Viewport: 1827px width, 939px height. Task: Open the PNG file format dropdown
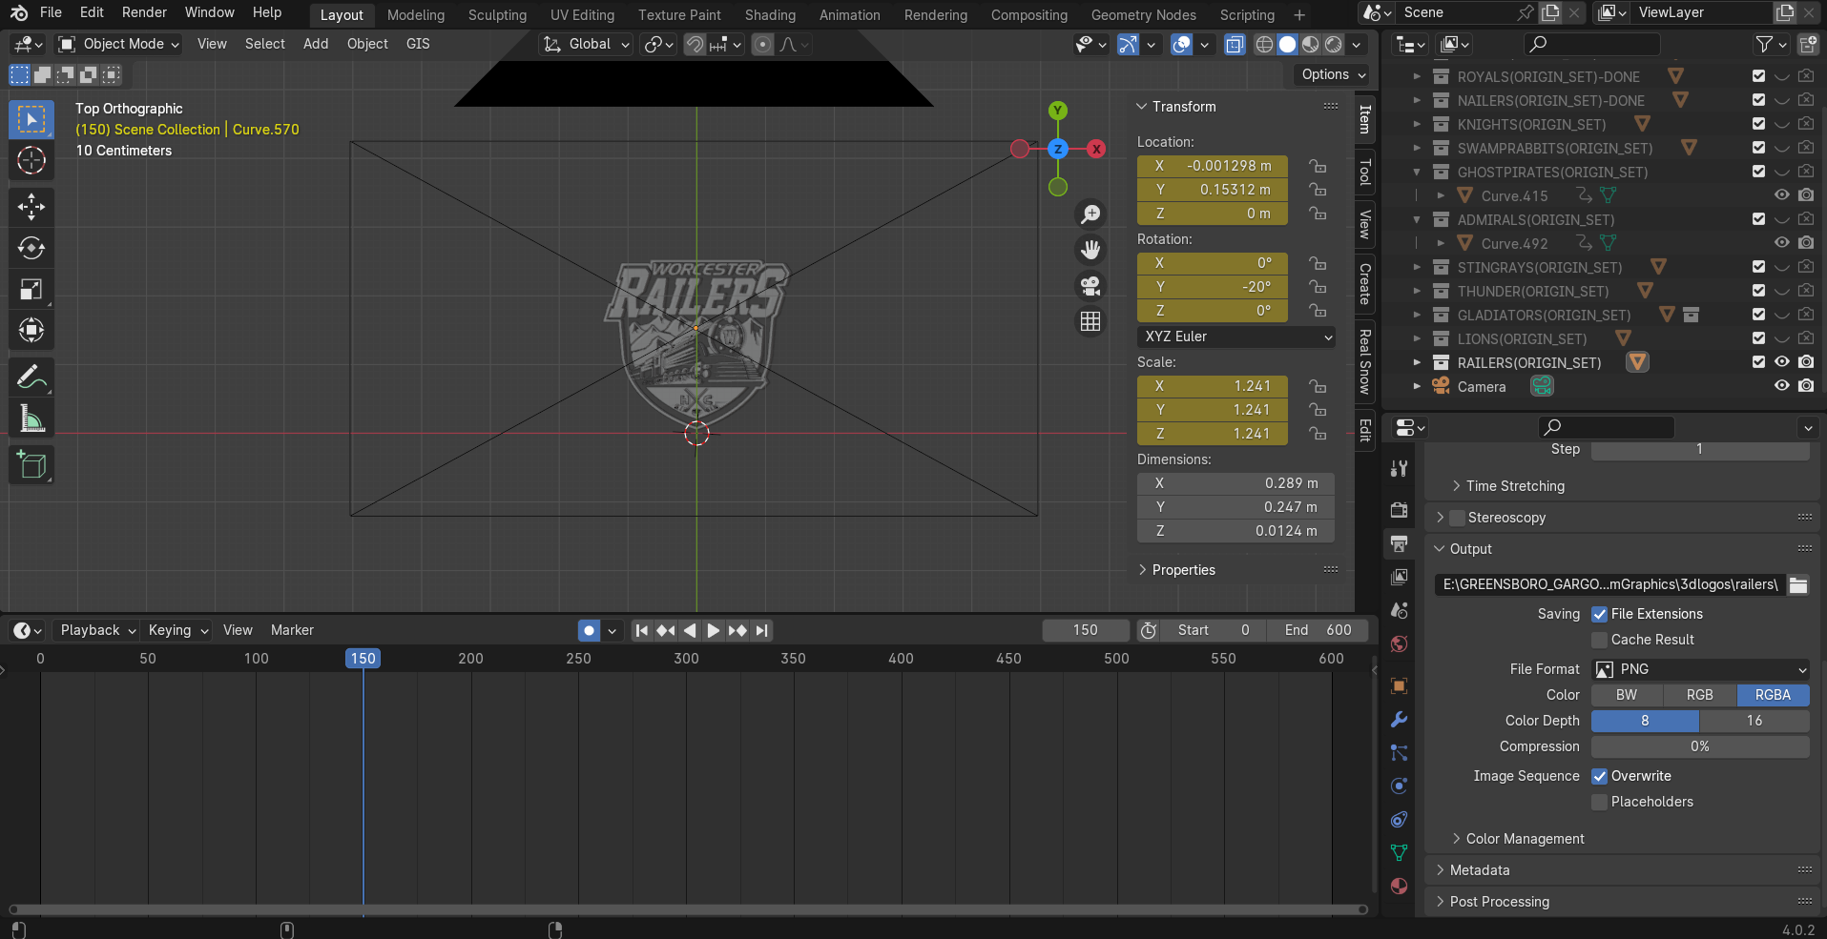1700,669
